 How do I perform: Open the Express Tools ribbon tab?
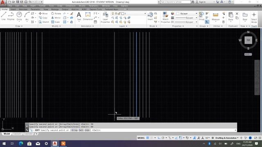[x=95, y=9]
